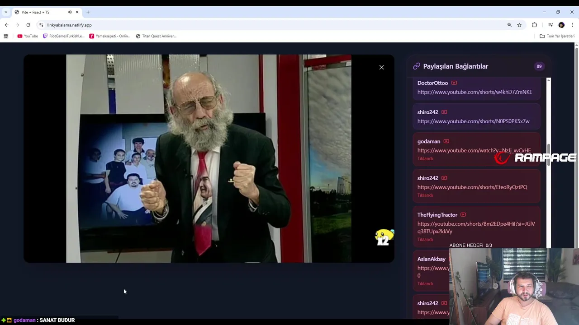This screenshot has width=579, height=325.
Task: Open the browser zoom magnifier icon
Action: (509, 25)
